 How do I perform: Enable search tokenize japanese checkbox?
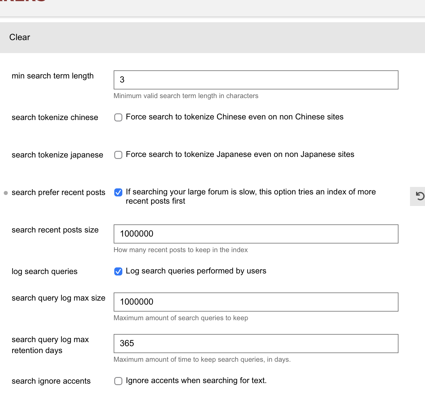coord(118,155)
